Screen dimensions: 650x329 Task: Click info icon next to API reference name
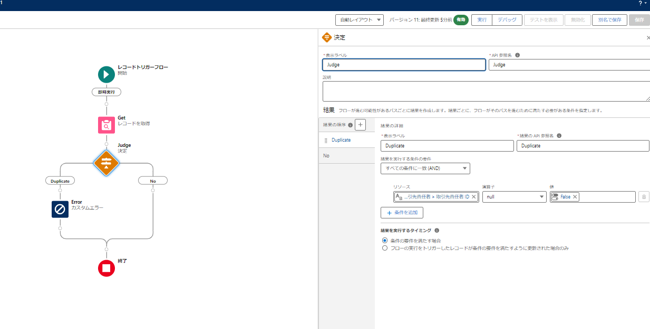517,55
